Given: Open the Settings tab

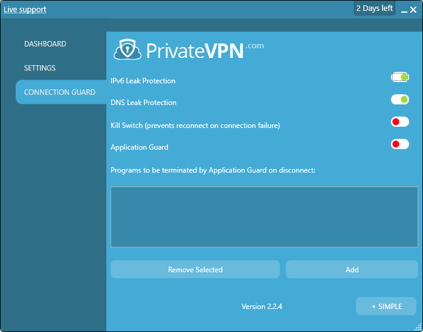Looking at the screenshot, I should (40, 68).
